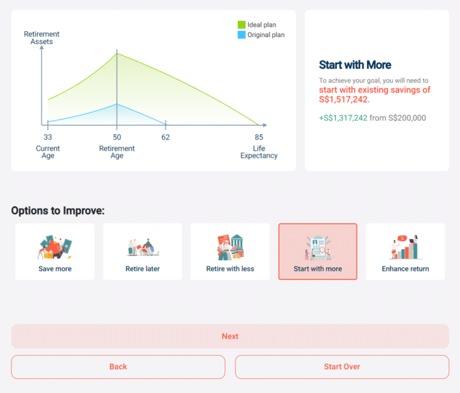Click the green Ideal plan legend swatch

241,25
